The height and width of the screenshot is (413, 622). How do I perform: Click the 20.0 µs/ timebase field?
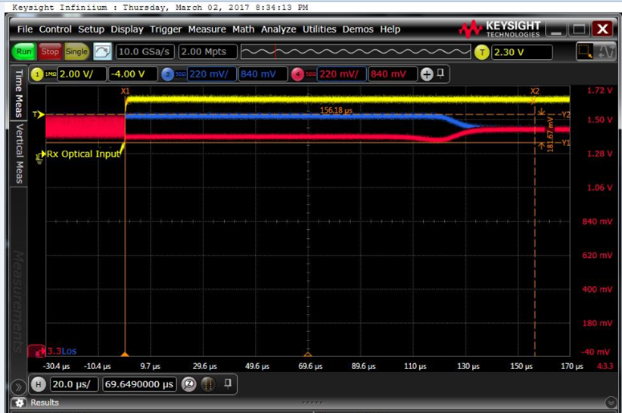coord(74,384)
